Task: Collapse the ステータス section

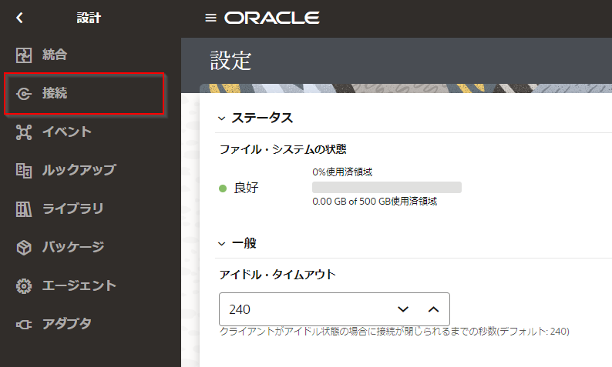Action: click(222, 118)
